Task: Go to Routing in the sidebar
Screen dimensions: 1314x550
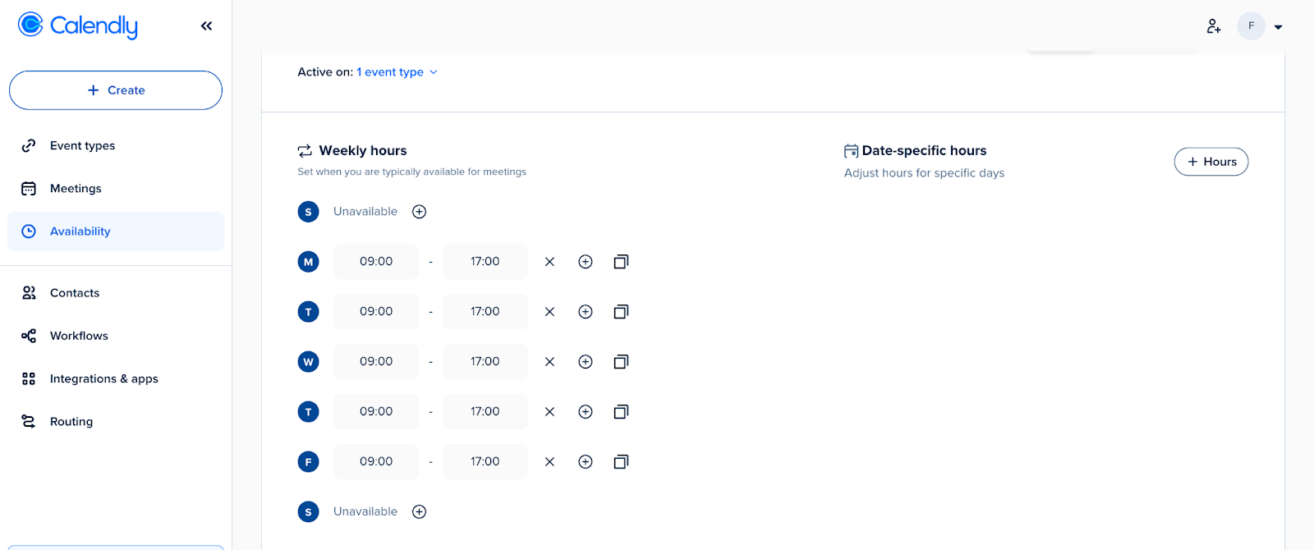Action: pos(116,421)
